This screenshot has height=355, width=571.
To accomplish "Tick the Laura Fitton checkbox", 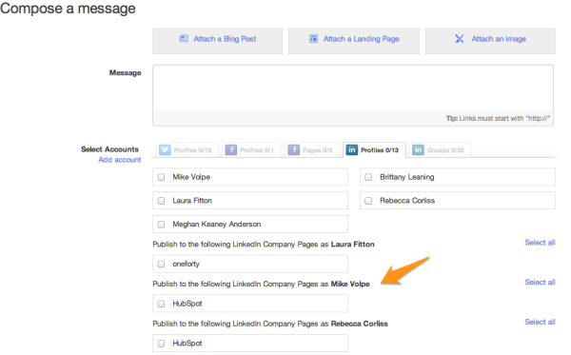I will [161, 201].
